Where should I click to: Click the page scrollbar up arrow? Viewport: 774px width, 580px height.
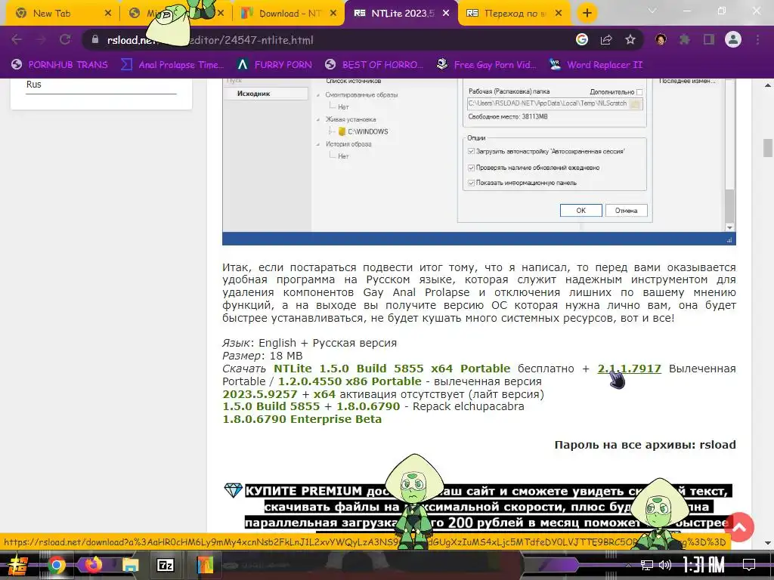pyautogui.click(x=768, y=85)
